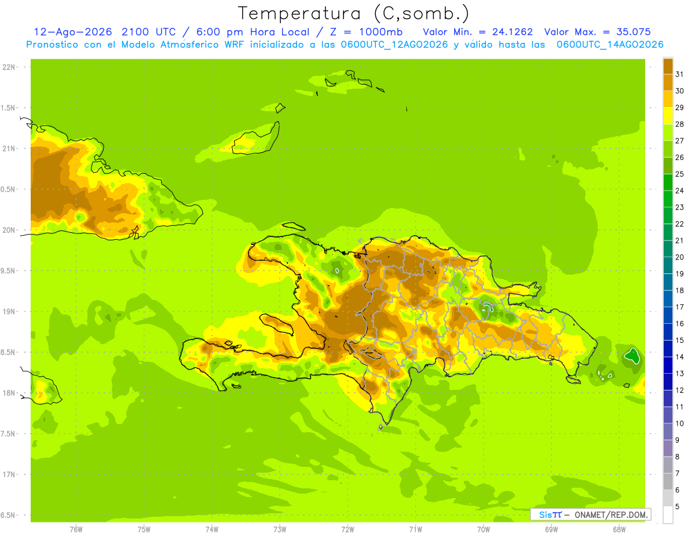The height and width of the screenshot is (537, 695).
Task: Click the longitude label "69W"
Action: pos(551,529)
